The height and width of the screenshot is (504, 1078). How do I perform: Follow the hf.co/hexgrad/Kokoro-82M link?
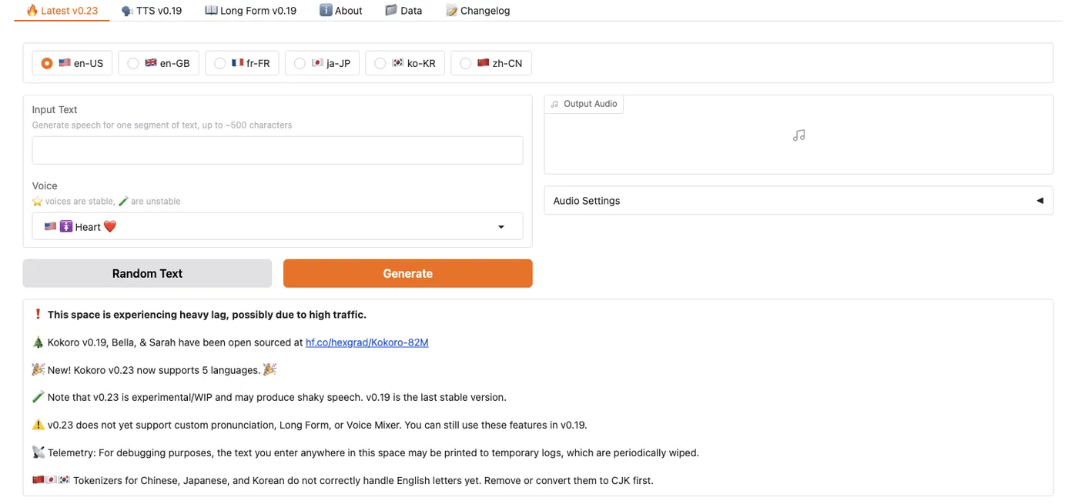[367, 342]
